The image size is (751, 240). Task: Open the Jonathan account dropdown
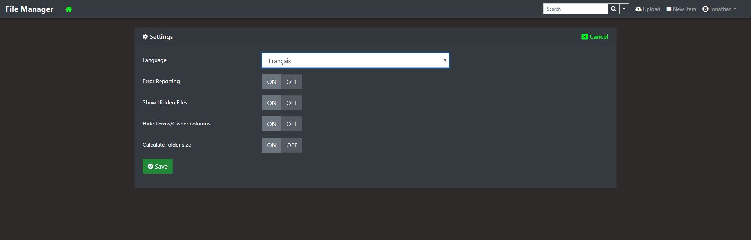click(x=719, y=9)
